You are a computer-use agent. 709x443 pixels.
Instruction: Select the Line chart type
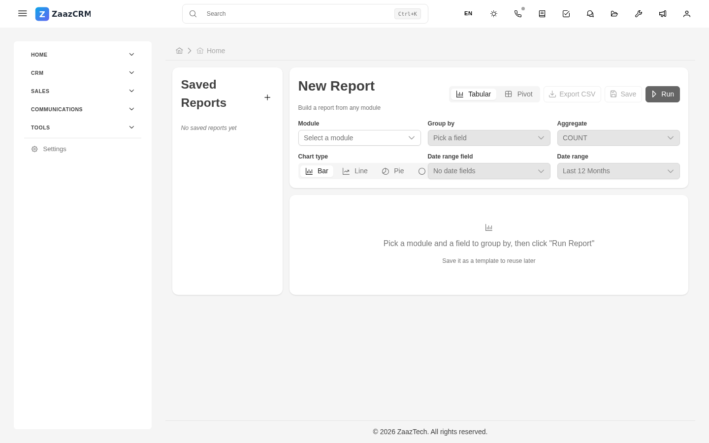355,171
